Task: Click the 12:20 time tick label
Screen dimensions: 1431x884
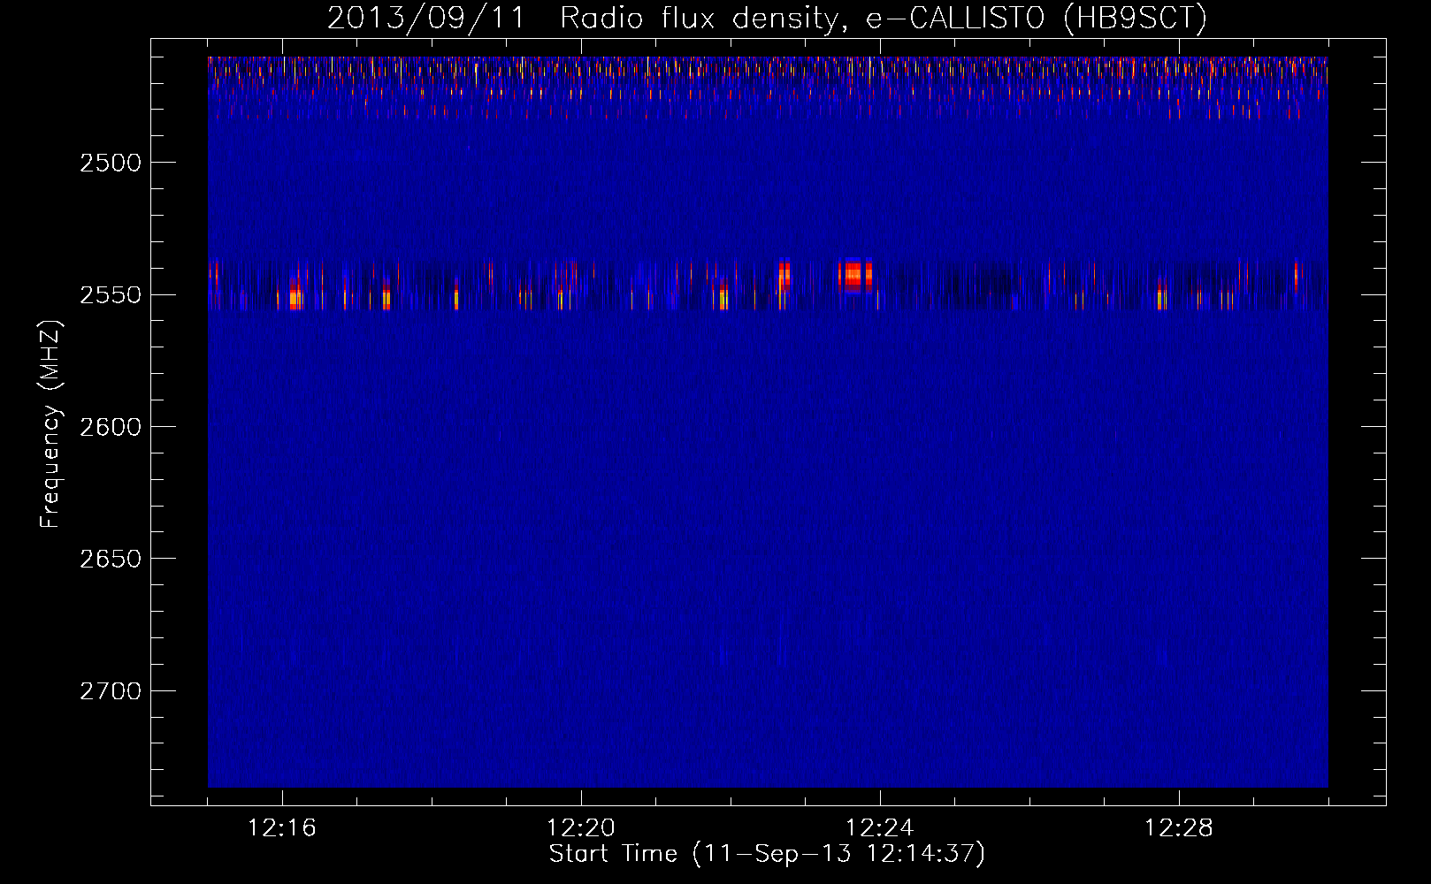Action: coord(581,828)
